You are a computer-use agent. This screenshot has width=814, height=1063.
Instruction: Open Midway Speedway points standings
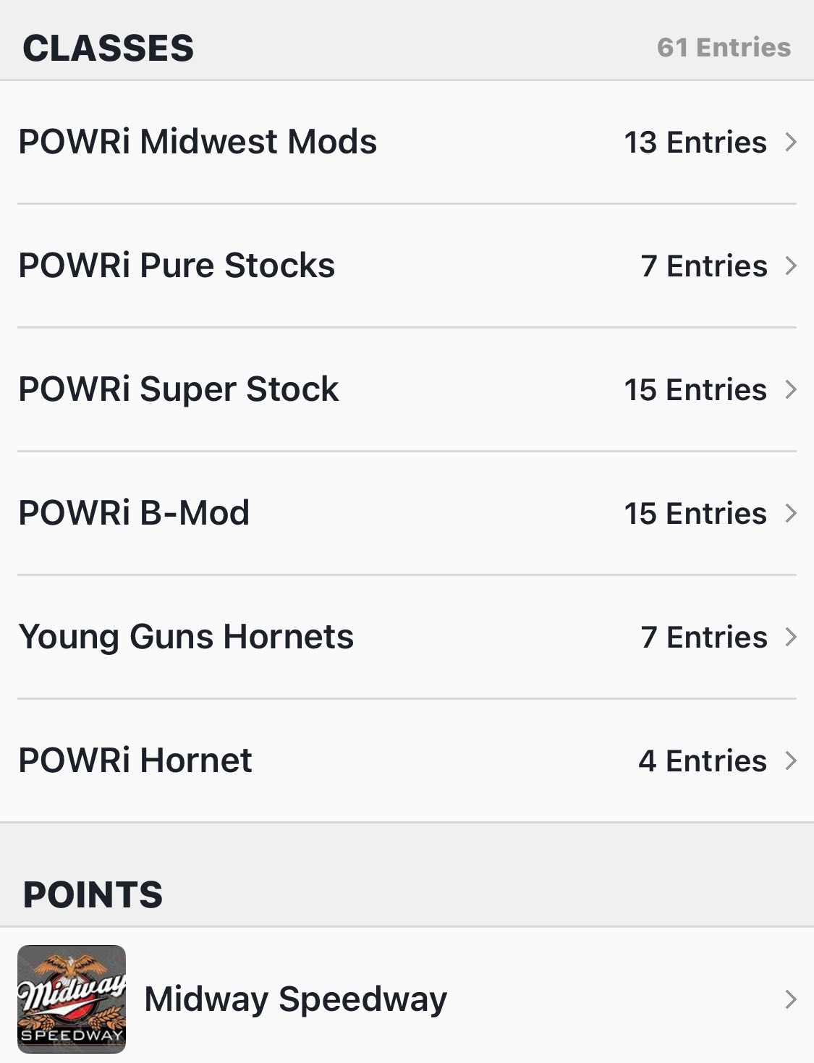tap(295, 999)
